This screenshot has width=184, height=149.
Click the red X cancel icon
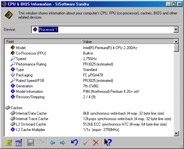coord(96,143)
